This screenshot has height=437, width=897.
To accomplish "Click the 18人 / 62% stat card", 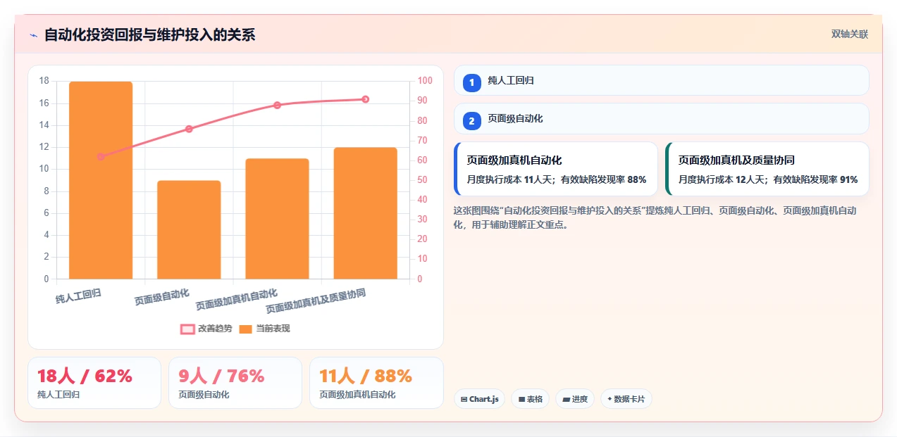I will coord(94,383).
